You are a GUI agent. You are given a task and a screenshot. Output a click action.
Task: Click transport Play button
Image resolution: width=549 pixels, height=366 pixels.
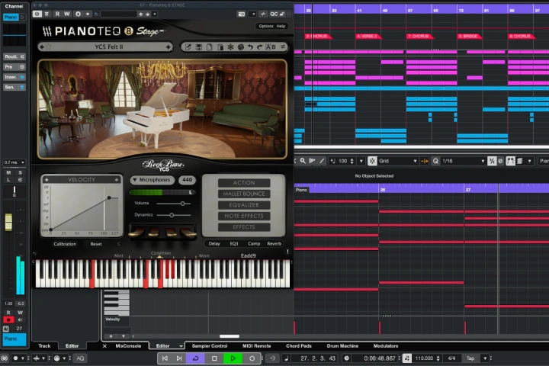coord(233,358)
